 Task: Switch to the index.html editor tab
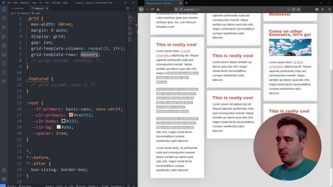pos(18,8)
